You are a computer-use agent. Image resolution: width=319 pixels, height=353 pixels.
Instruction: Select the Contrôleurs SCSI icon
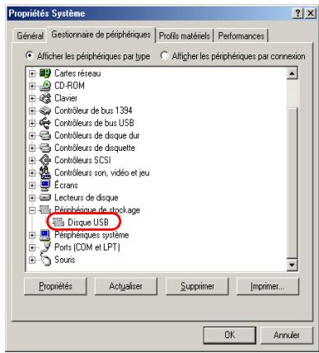(45, 160)
